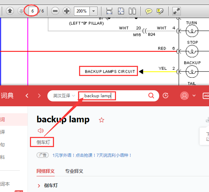The width and height of the screenshot is (209, 192).
Task: Select the 句 sidebar tab
Action: pyautogui.click(x=2, y=145)
